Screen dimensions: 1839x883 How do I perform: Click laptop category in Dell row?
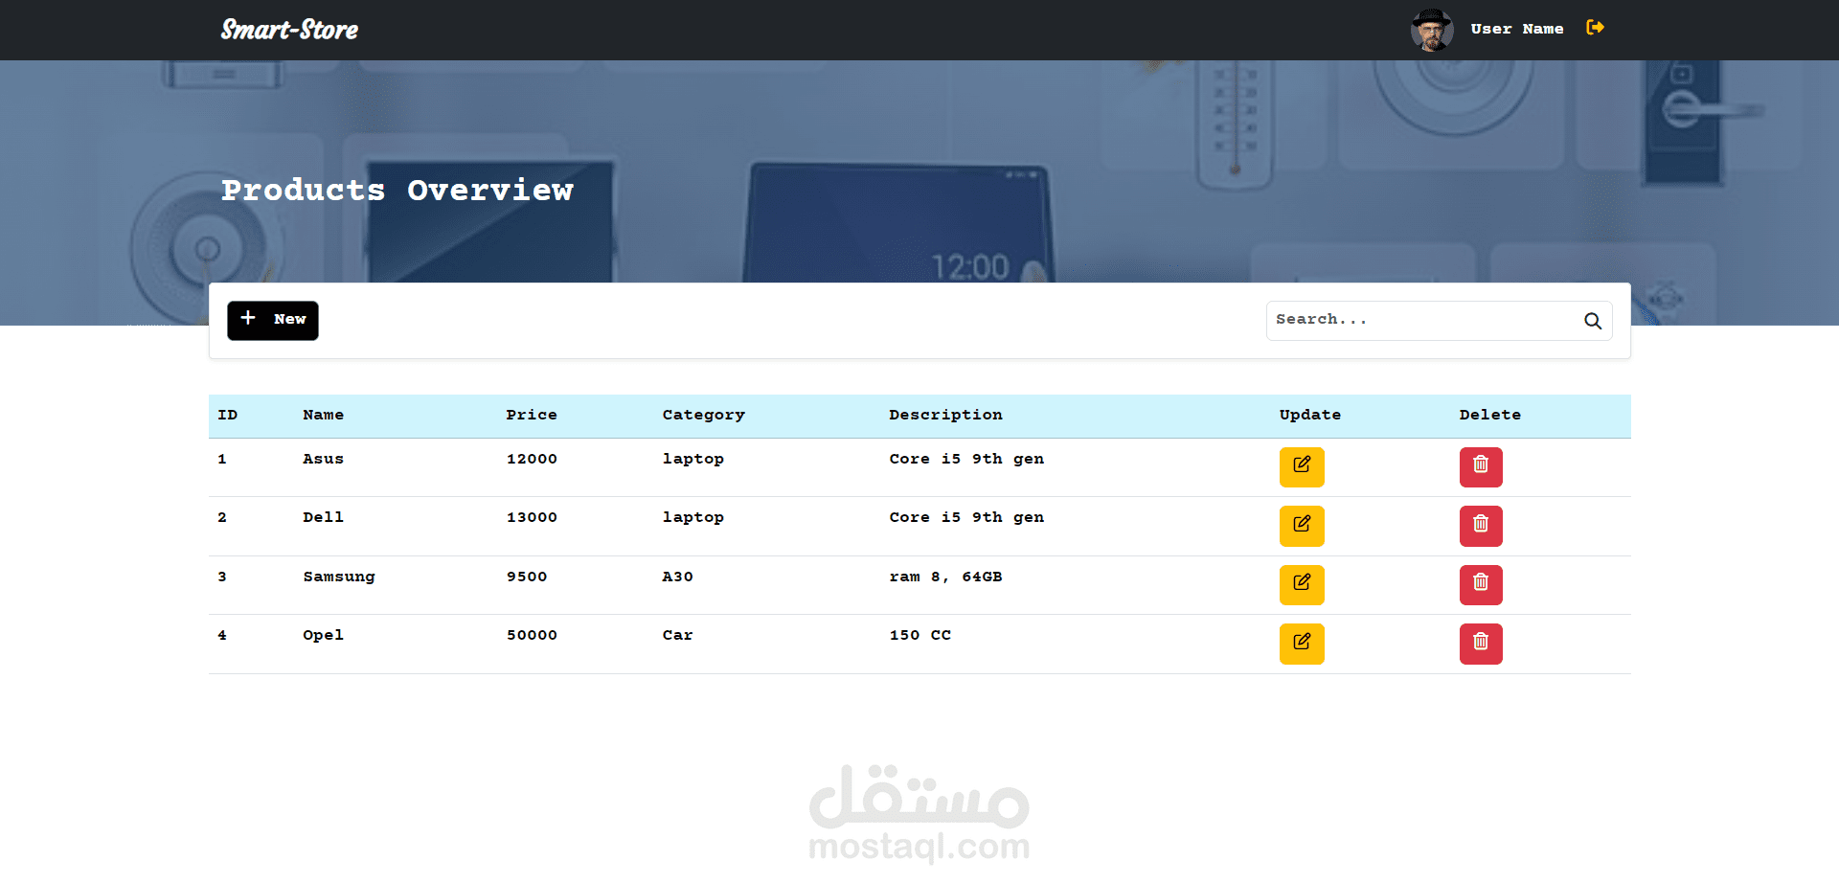pyautogui.click(x=693, y=517)
